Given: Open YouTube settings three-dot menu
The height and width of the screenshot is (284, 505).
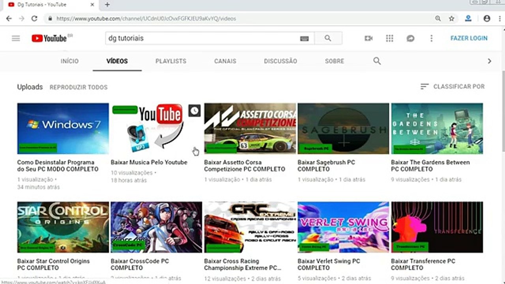Looking at the screenshot, I should click(431, 38).
